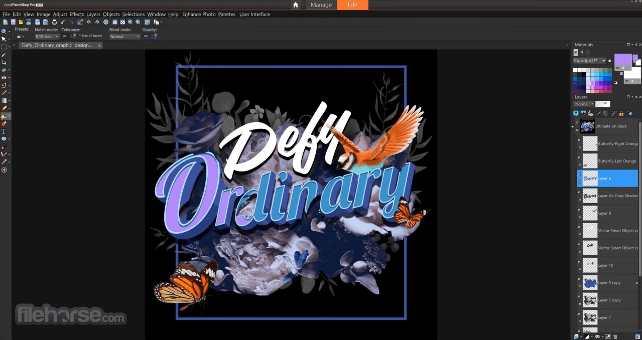
Task: Open the User Interface menu
Action: [x=254, y=14]
